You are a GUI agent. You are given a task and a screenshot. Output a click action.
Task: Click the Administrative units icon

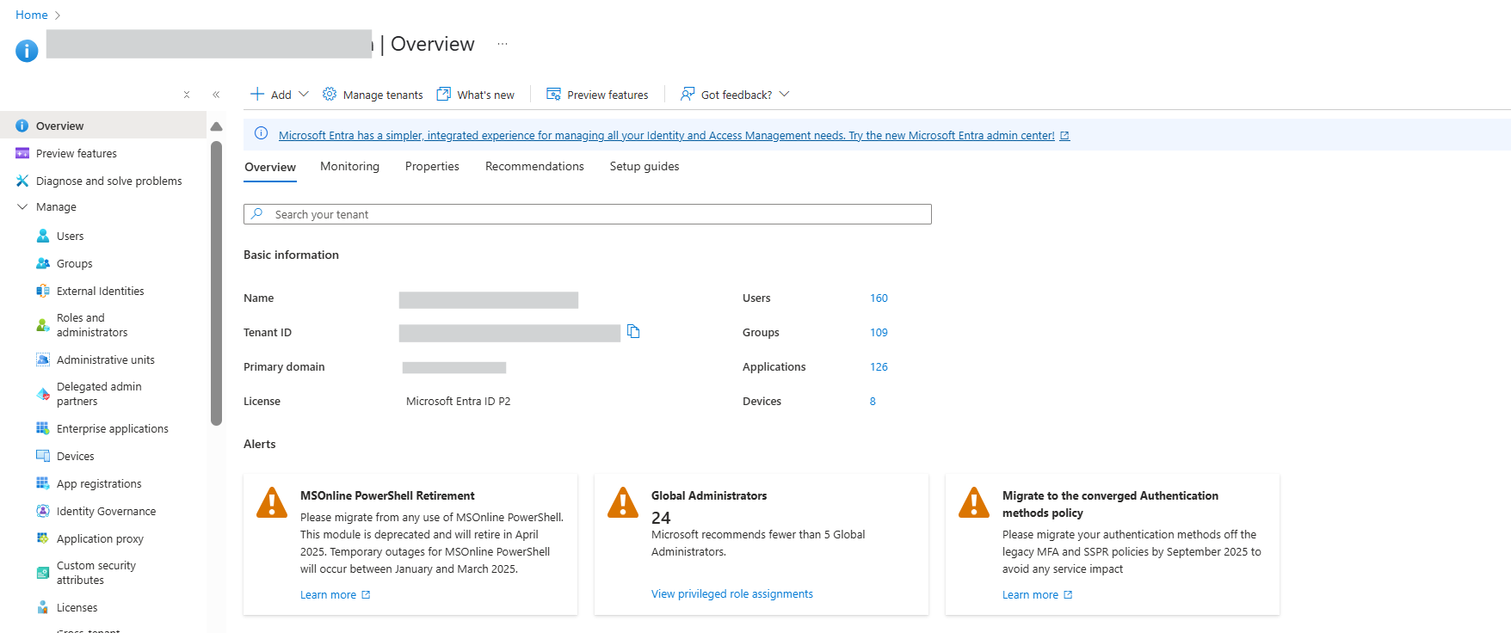pyautogui.click(x=43, y=360)
